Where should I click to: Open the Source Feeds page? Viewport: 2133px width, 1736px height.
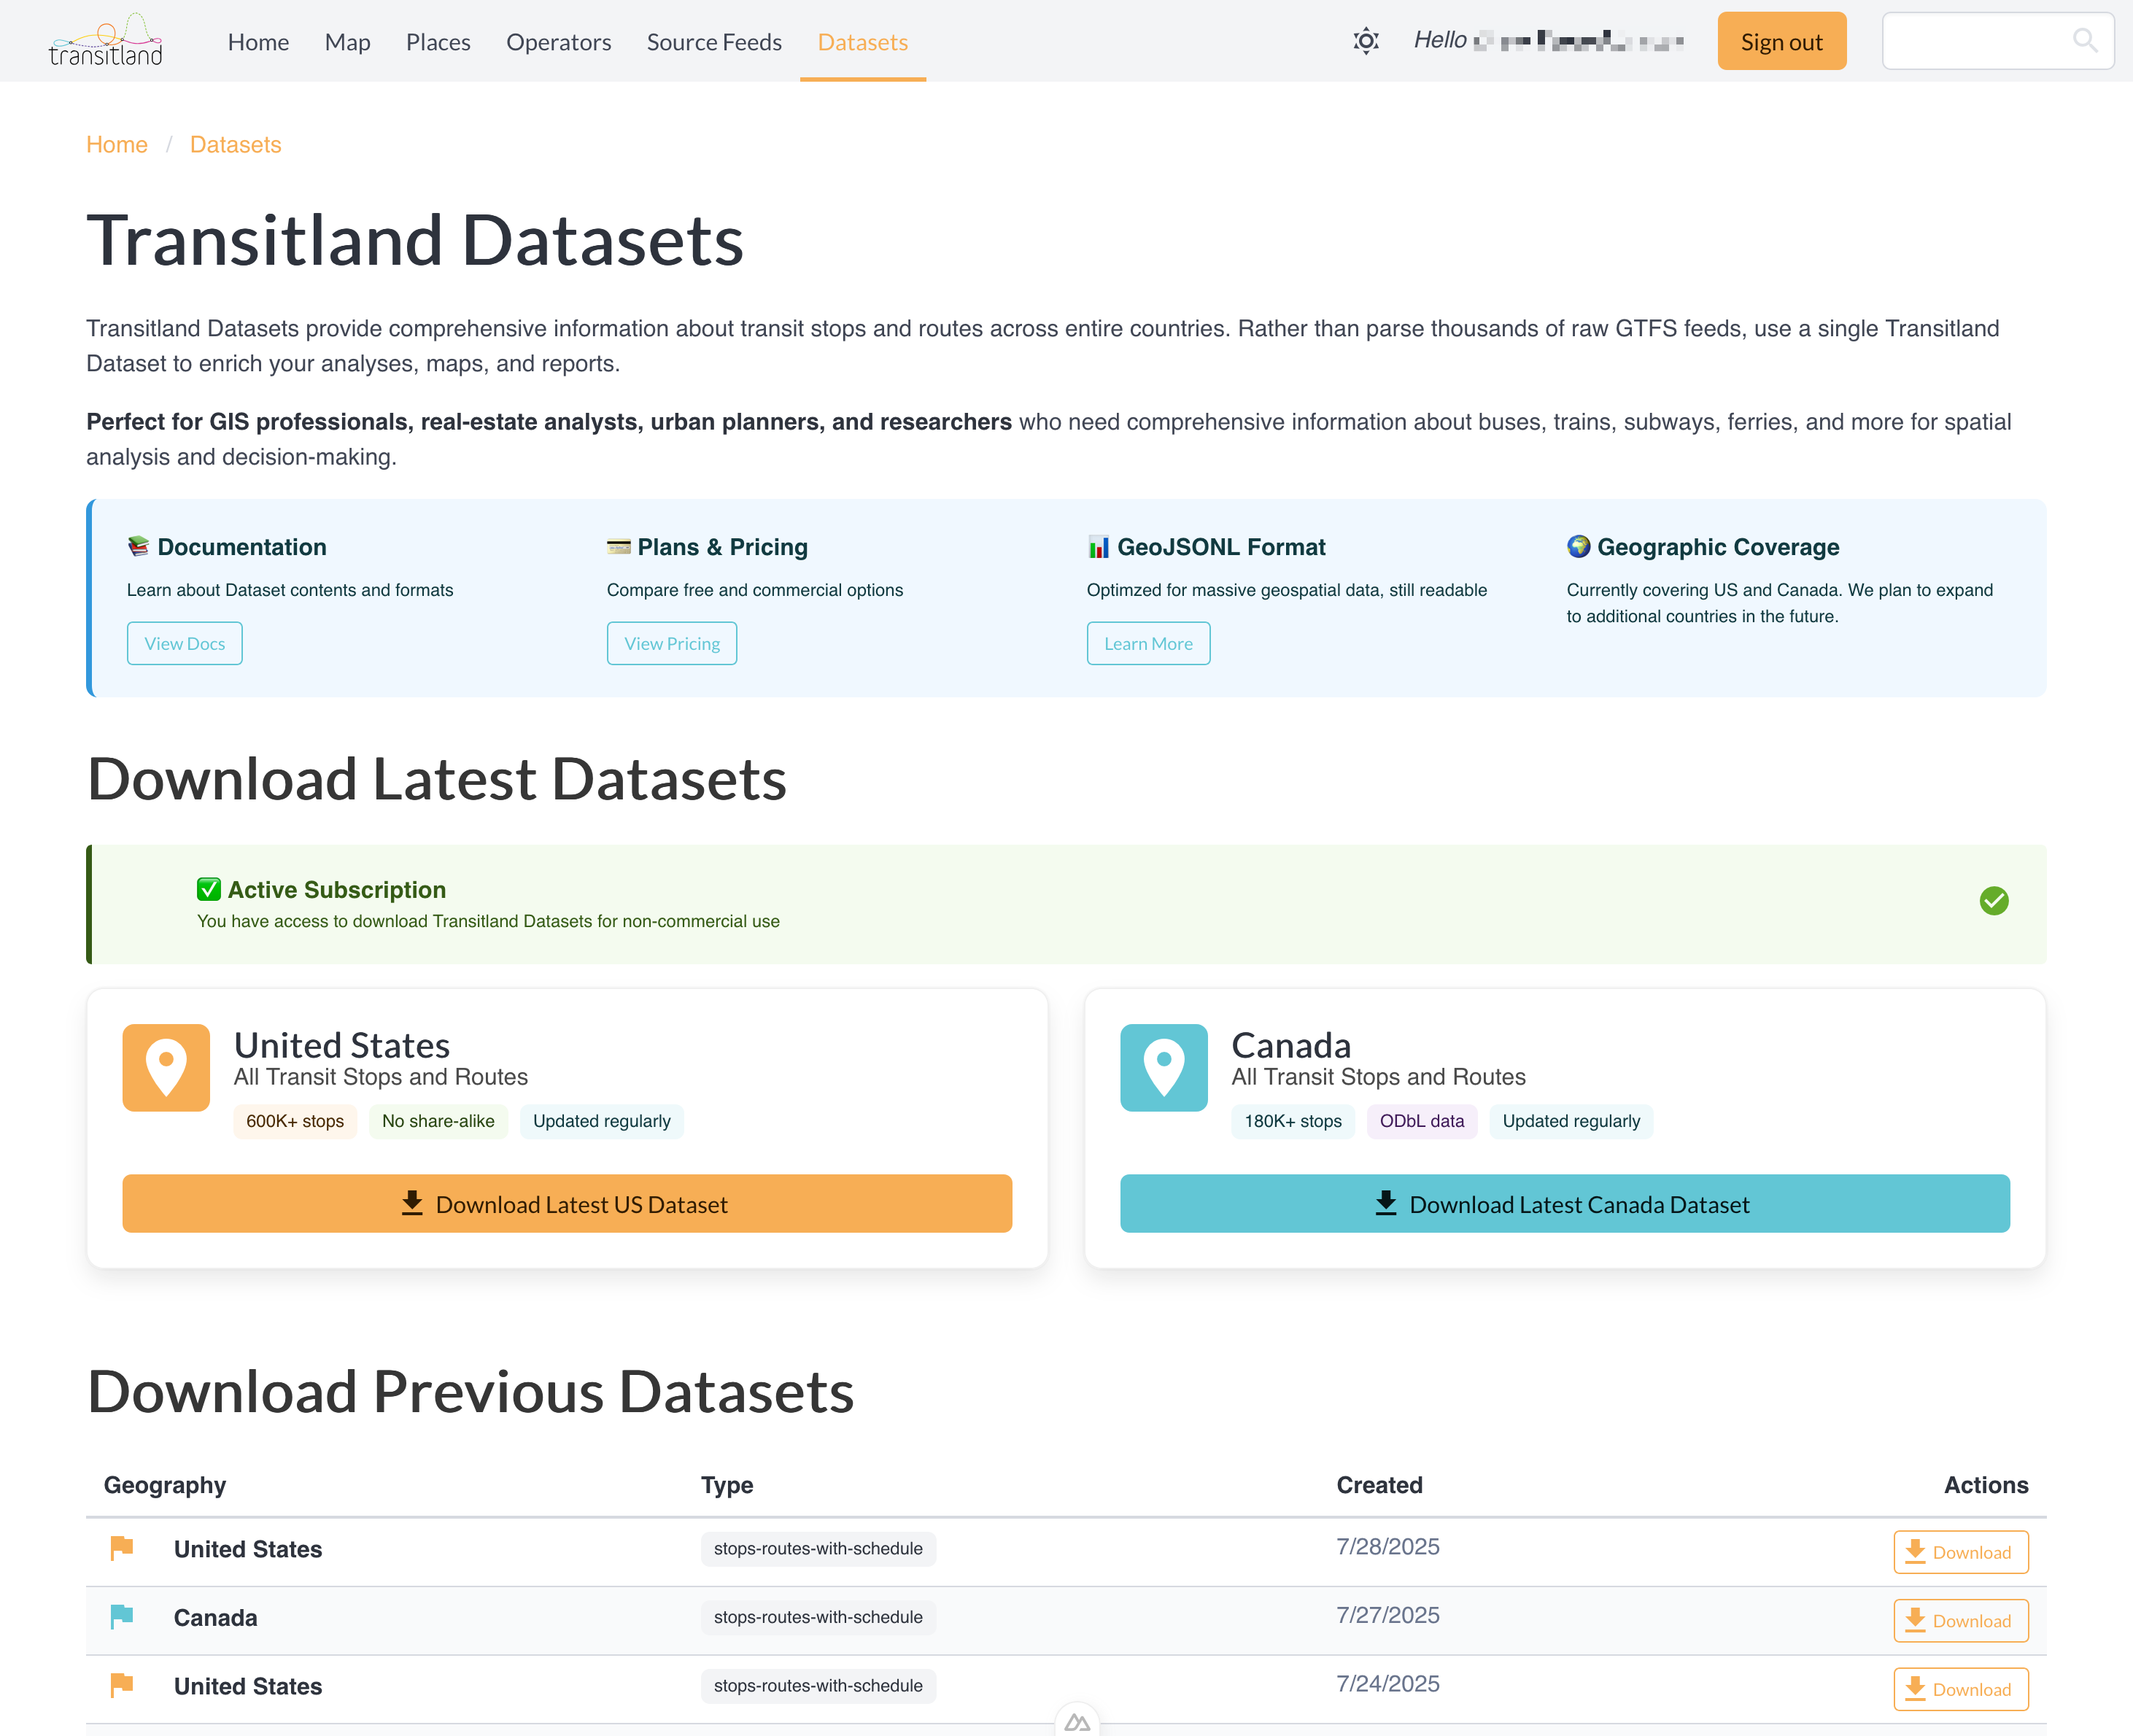(x=714, y=42)
